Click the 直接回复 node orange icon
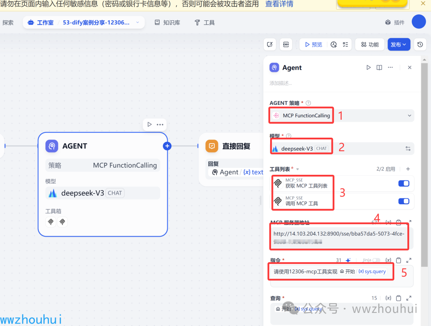The height and width of the screenshot is (326, 431). click(212, 146)
